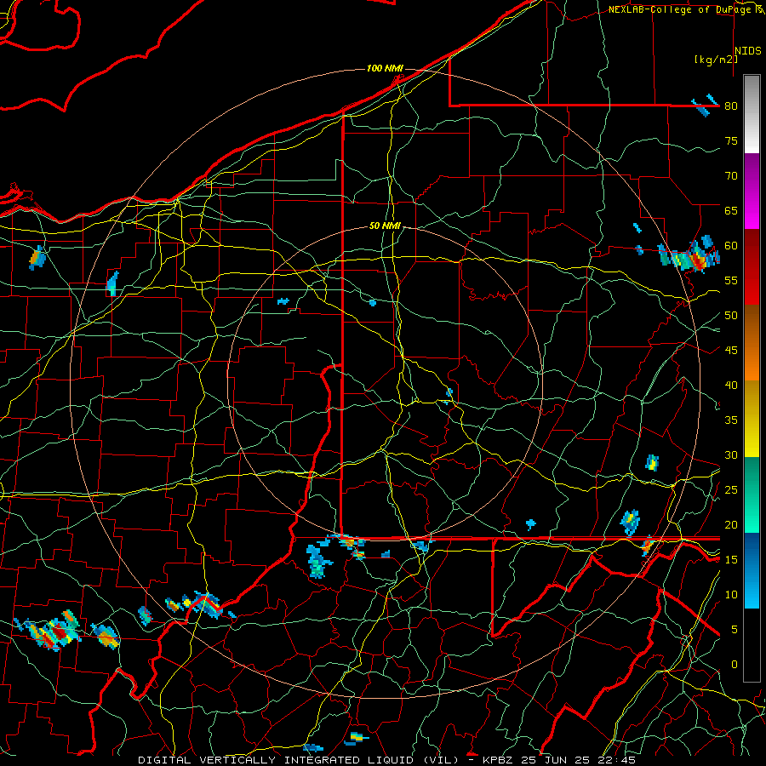Click the 20 value on the VIL scale
Image resolution: width=766 pixels, height=766 pixels.
click(731, 524)
